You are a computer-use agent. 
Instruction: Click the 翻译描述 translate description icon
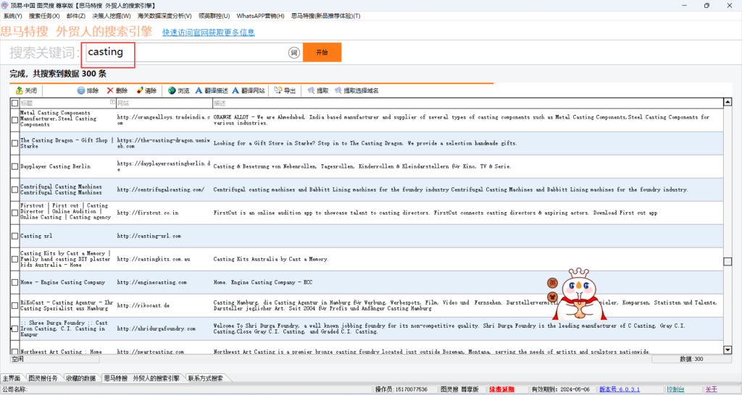(199, 91)
